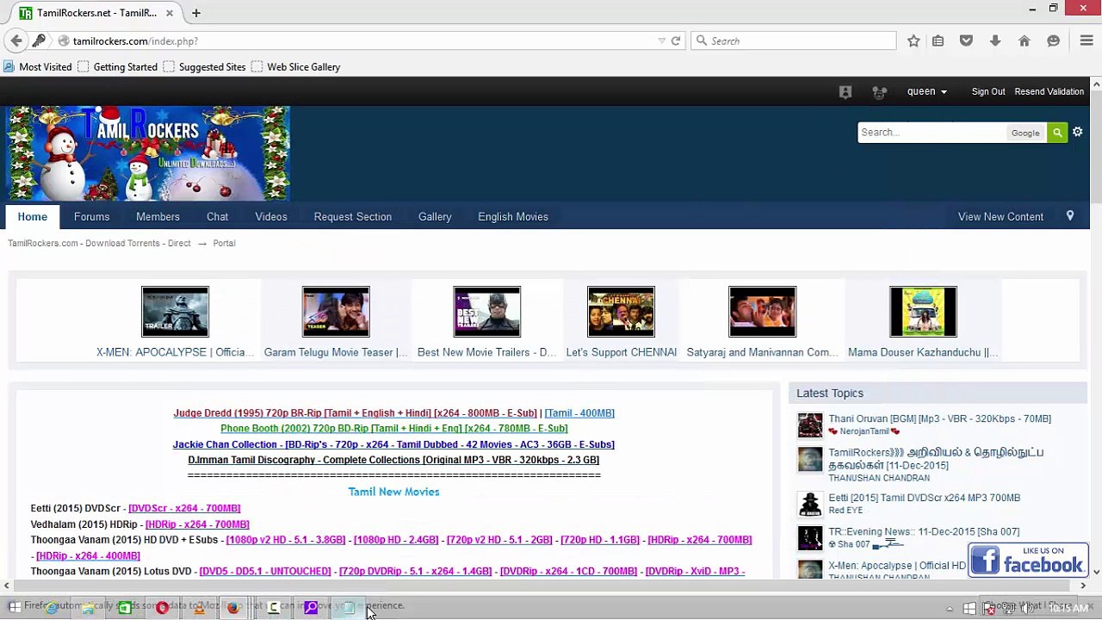
Task: Open Thani Oruvan BGM topic in Latest Topics
Action: click(x=939, y=419)
